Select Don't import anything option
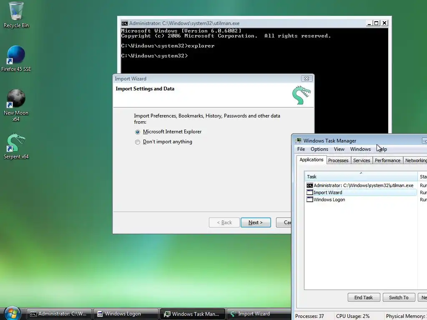 point(138,142)
